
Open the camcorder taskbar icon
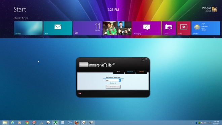(x=91, y=123)
